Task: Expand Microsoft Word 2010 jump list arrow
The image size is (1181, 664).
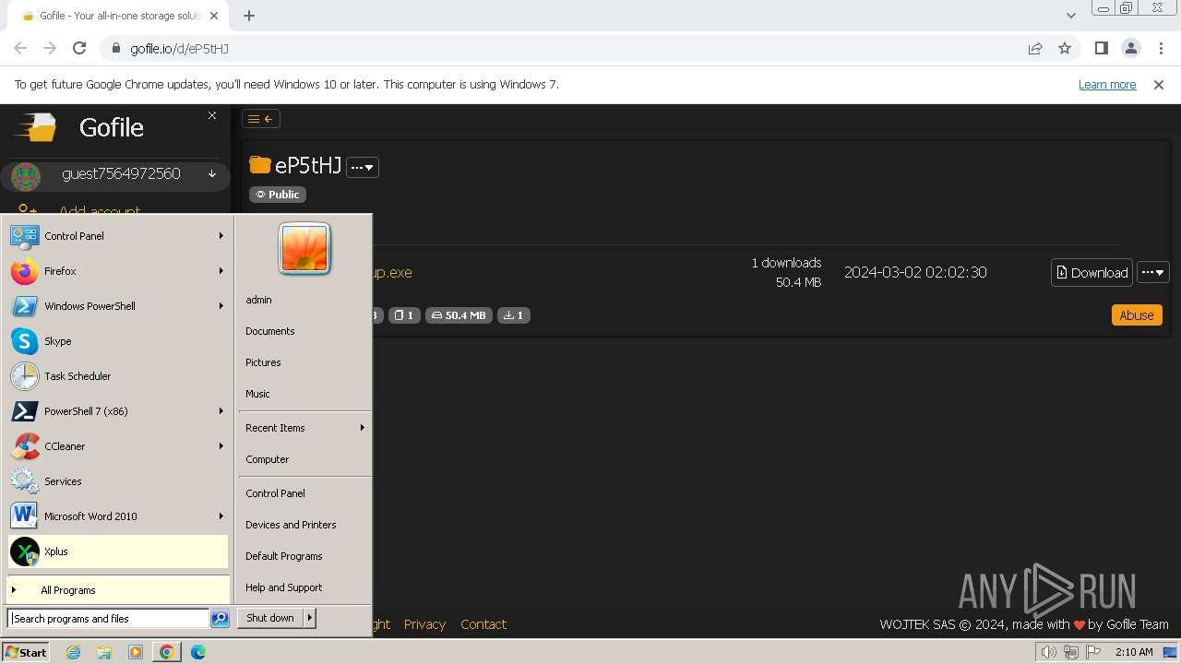Action: click(x=221, y=516)
